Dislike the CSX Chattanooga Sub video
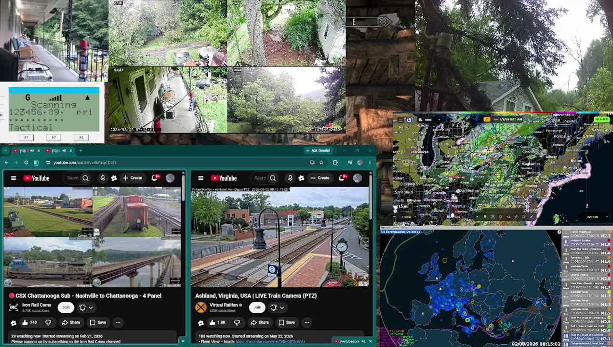Image resolution: width=613 pixels, height=347 pixels. tap(48, 322)
